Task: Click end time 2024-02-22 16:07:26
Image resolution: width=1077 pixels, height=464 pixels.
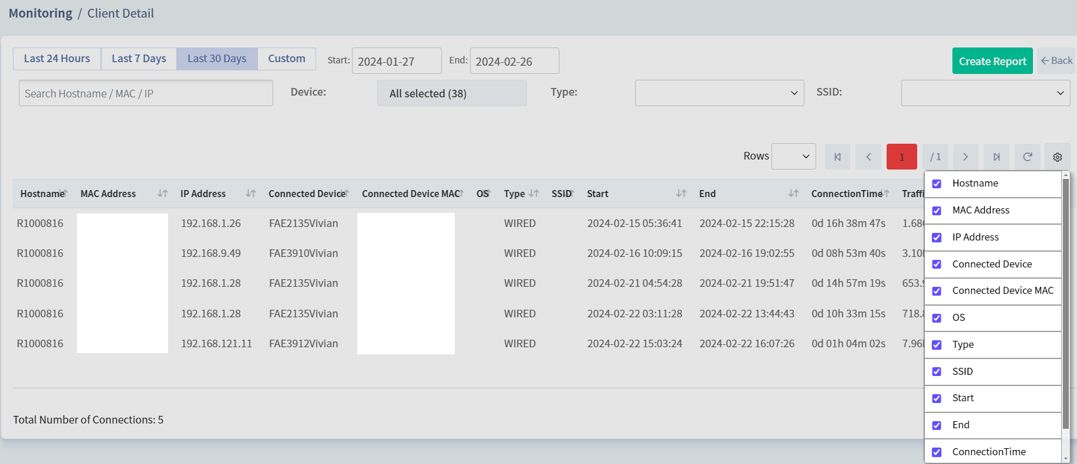Action: point(747,344)
